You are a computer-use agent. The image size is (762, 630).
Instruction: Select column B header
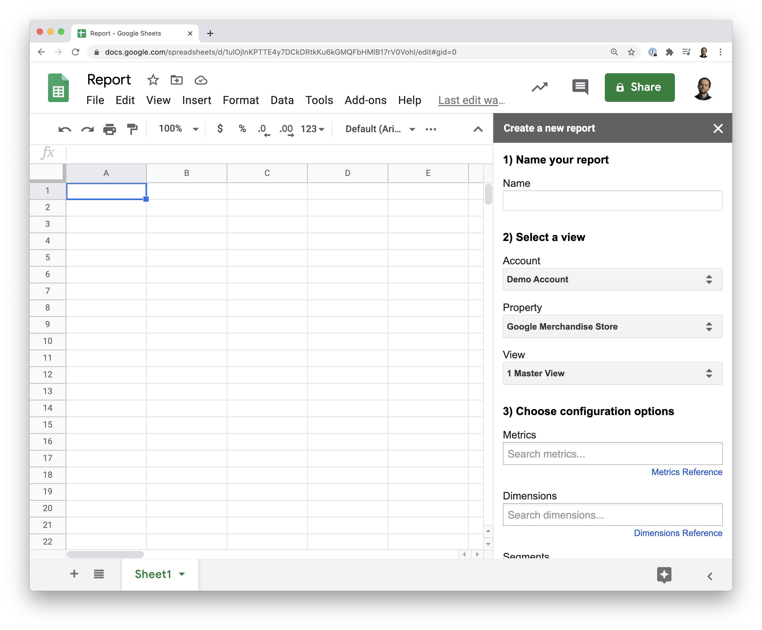(186, 173)
